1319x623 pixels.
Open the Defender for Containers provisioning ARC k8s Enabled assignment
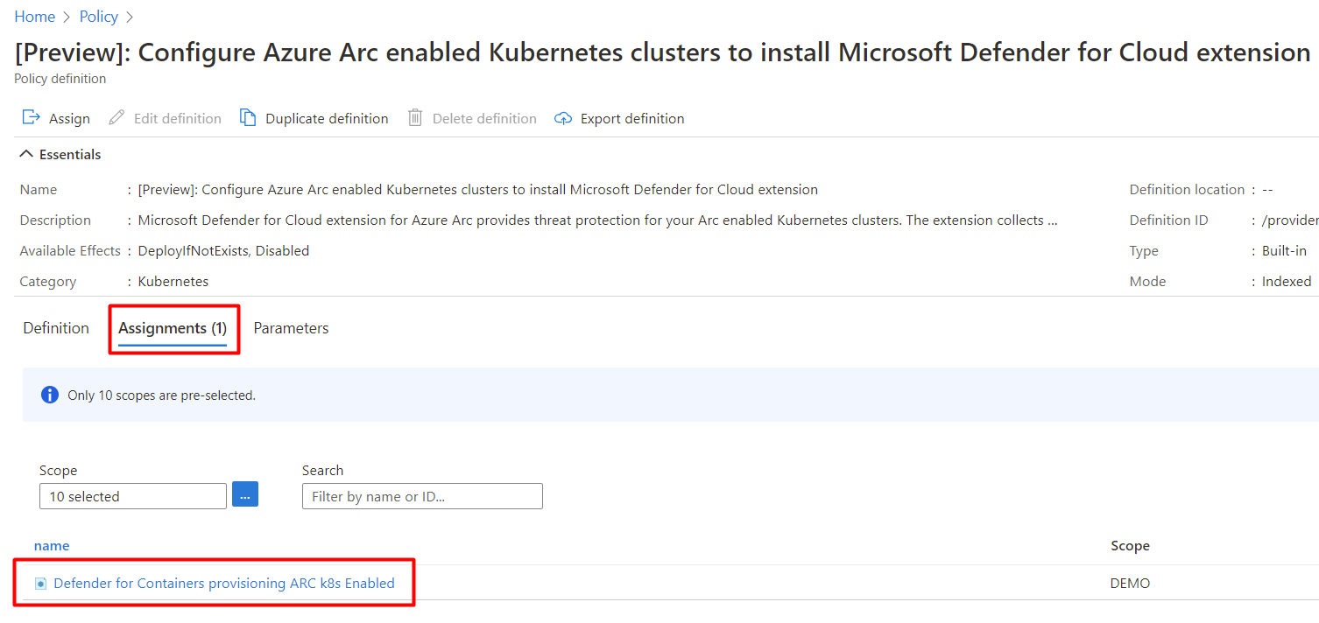point(224,583)
